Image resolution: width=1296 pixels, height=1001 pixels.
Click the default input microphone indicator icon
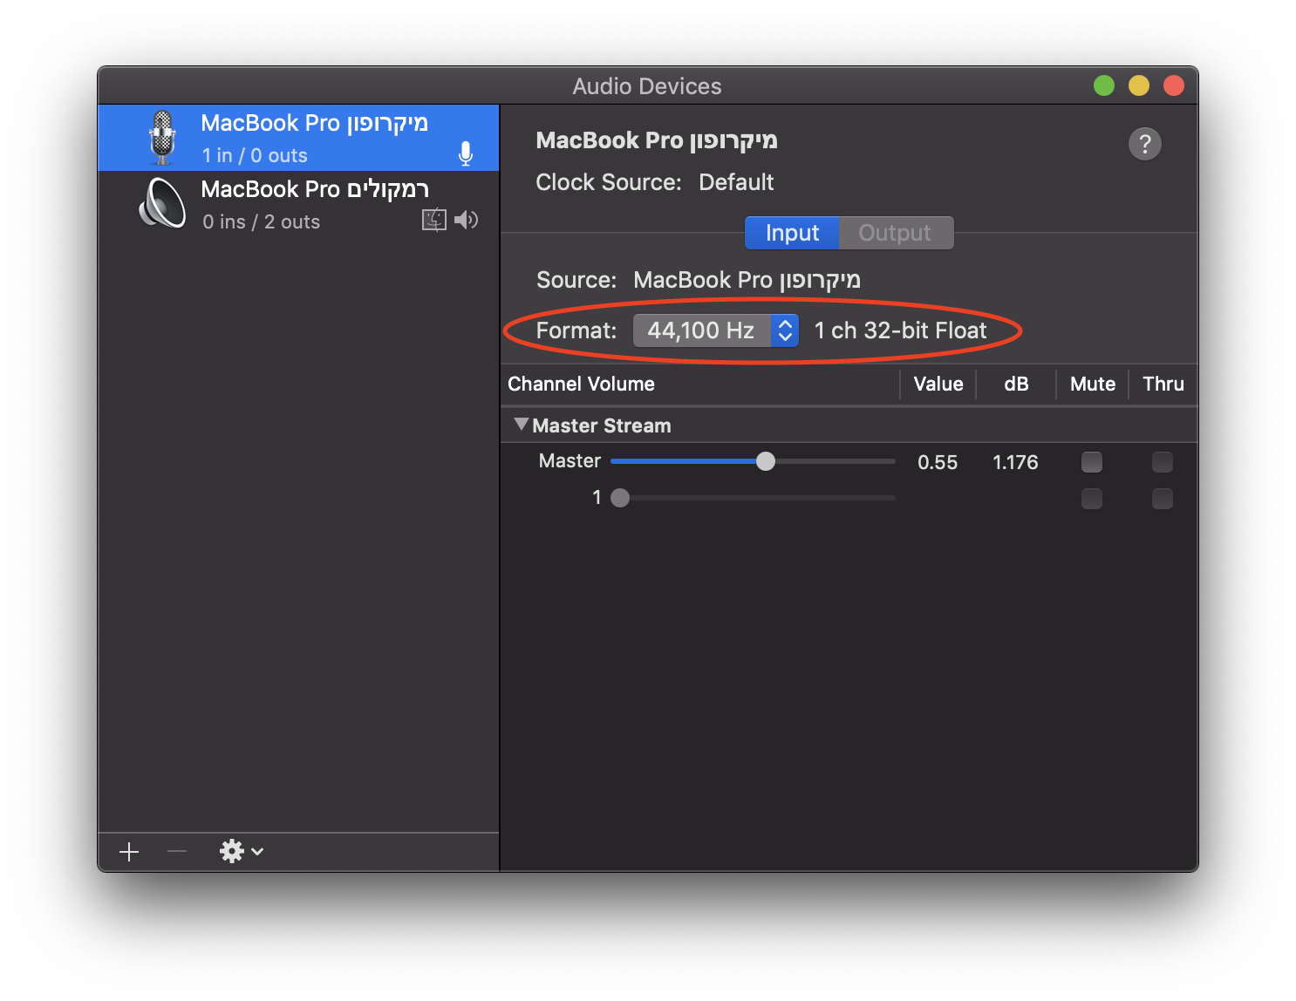pos(466,154)
